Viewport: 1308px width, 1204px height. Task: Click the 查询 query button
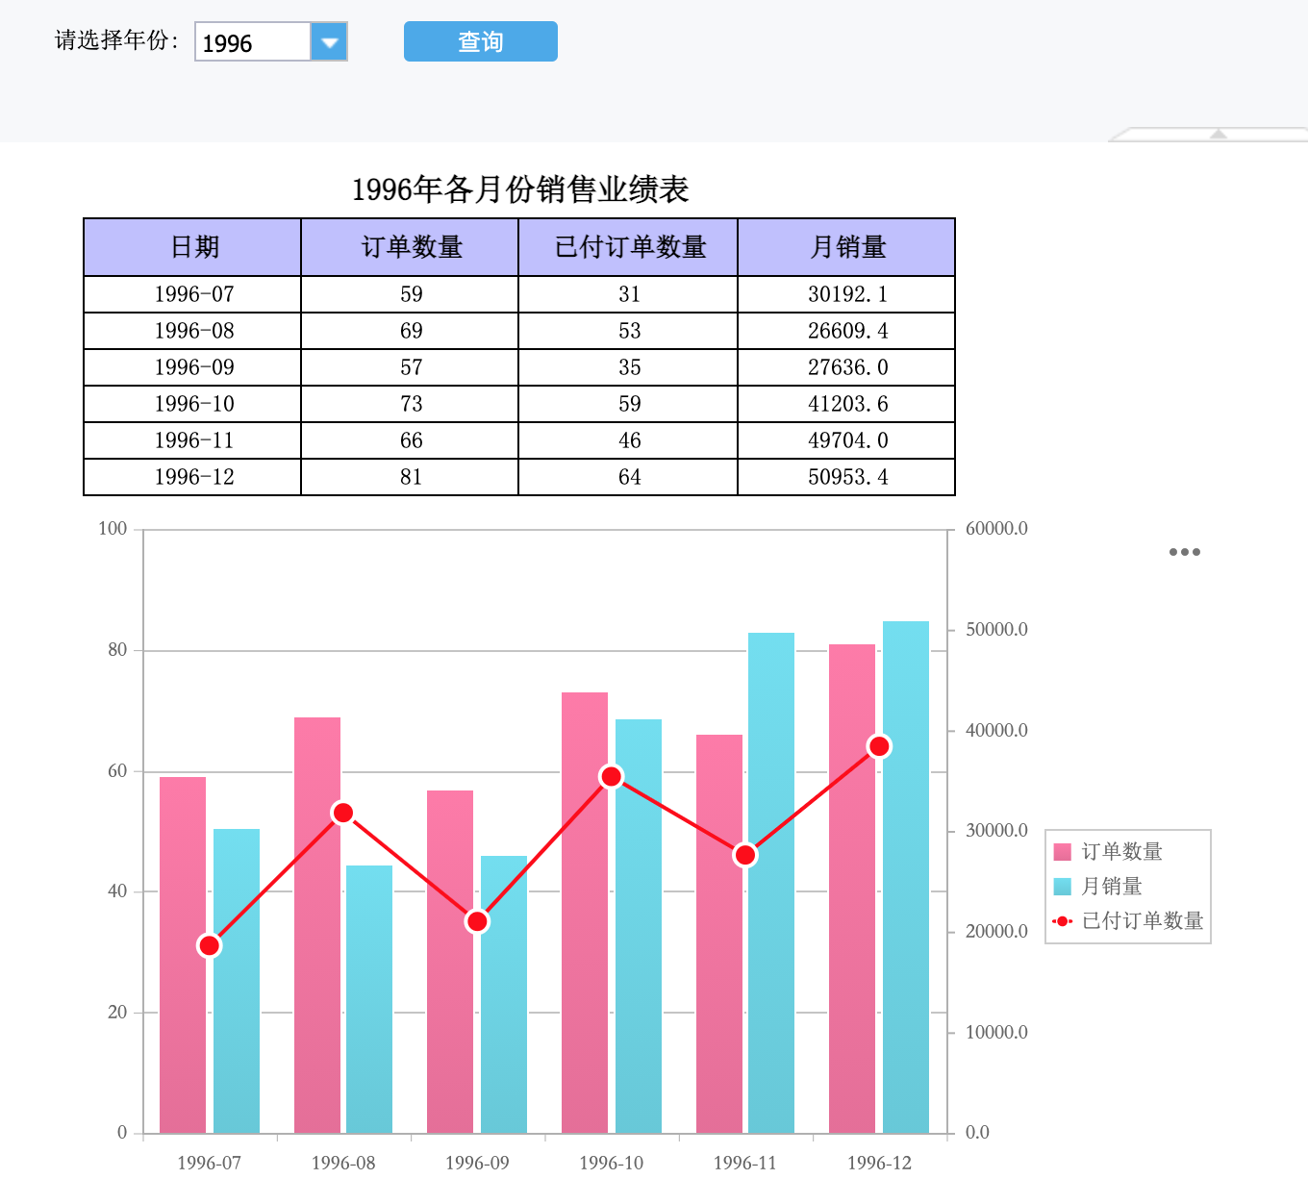[481, 41]
